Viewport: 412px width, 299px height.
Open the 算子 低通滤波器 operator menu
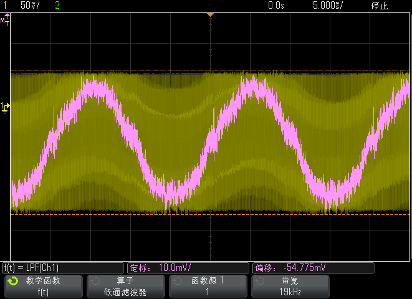pos(126,287)
